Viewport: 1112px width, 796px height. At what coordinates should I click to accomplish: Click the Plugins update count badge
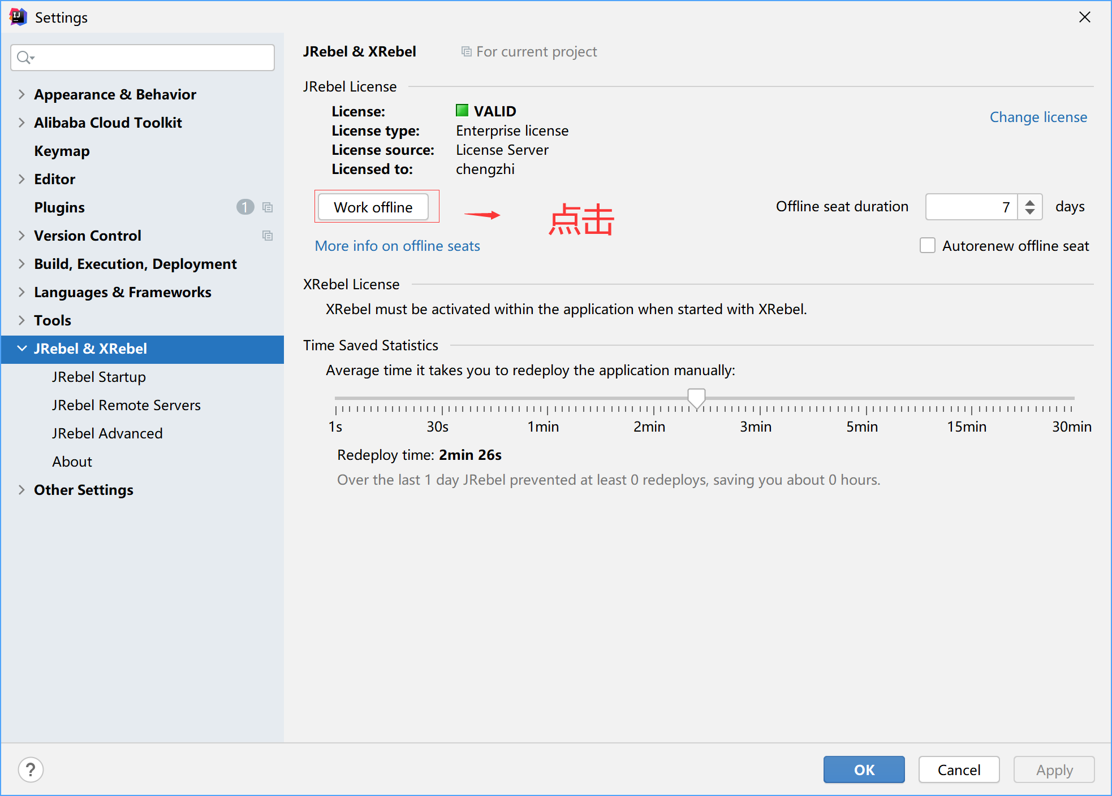click(245, 207)
